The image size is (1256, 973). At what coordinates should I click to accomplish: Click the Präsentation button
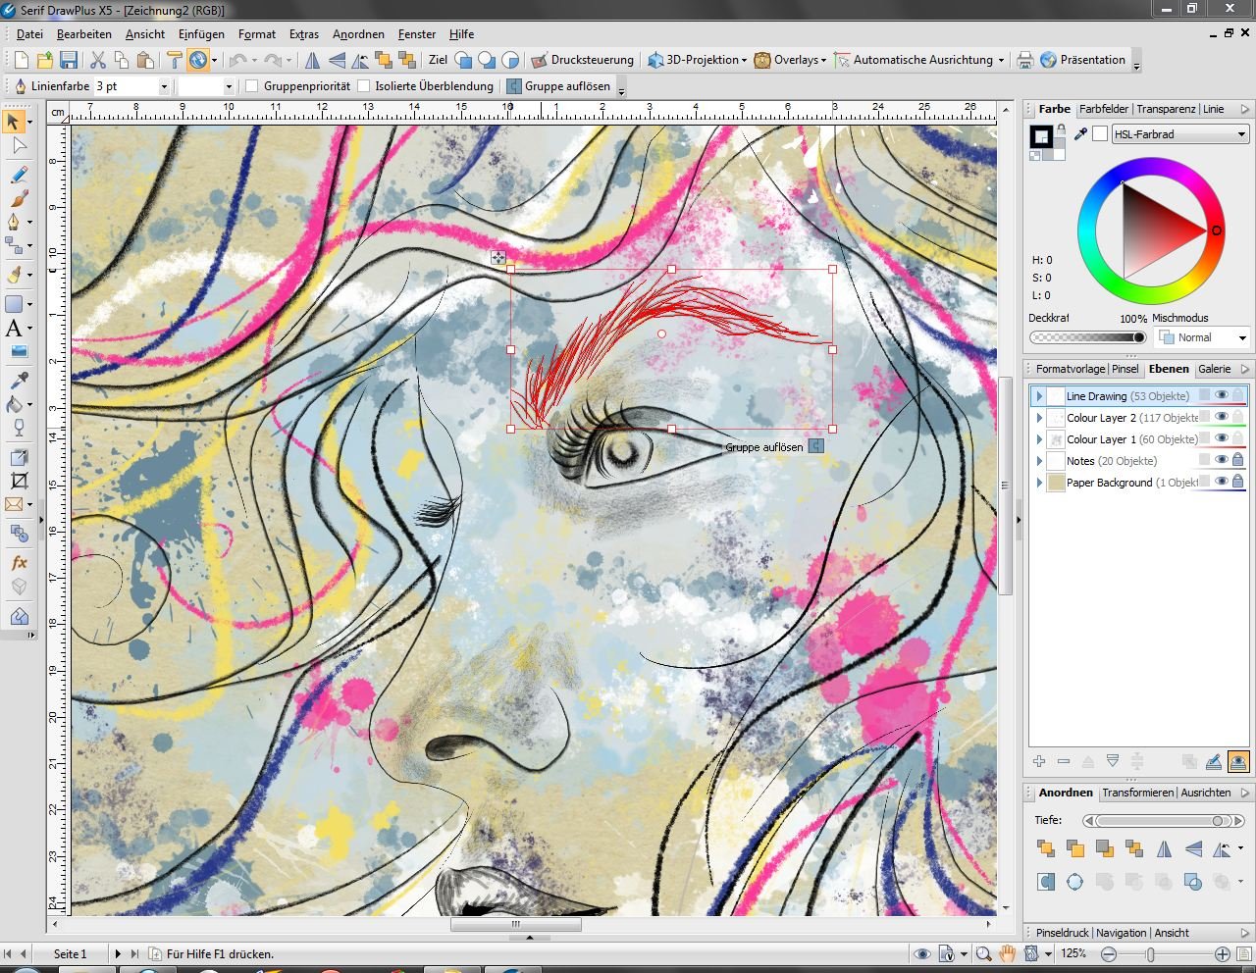(x=1082, y=60)
